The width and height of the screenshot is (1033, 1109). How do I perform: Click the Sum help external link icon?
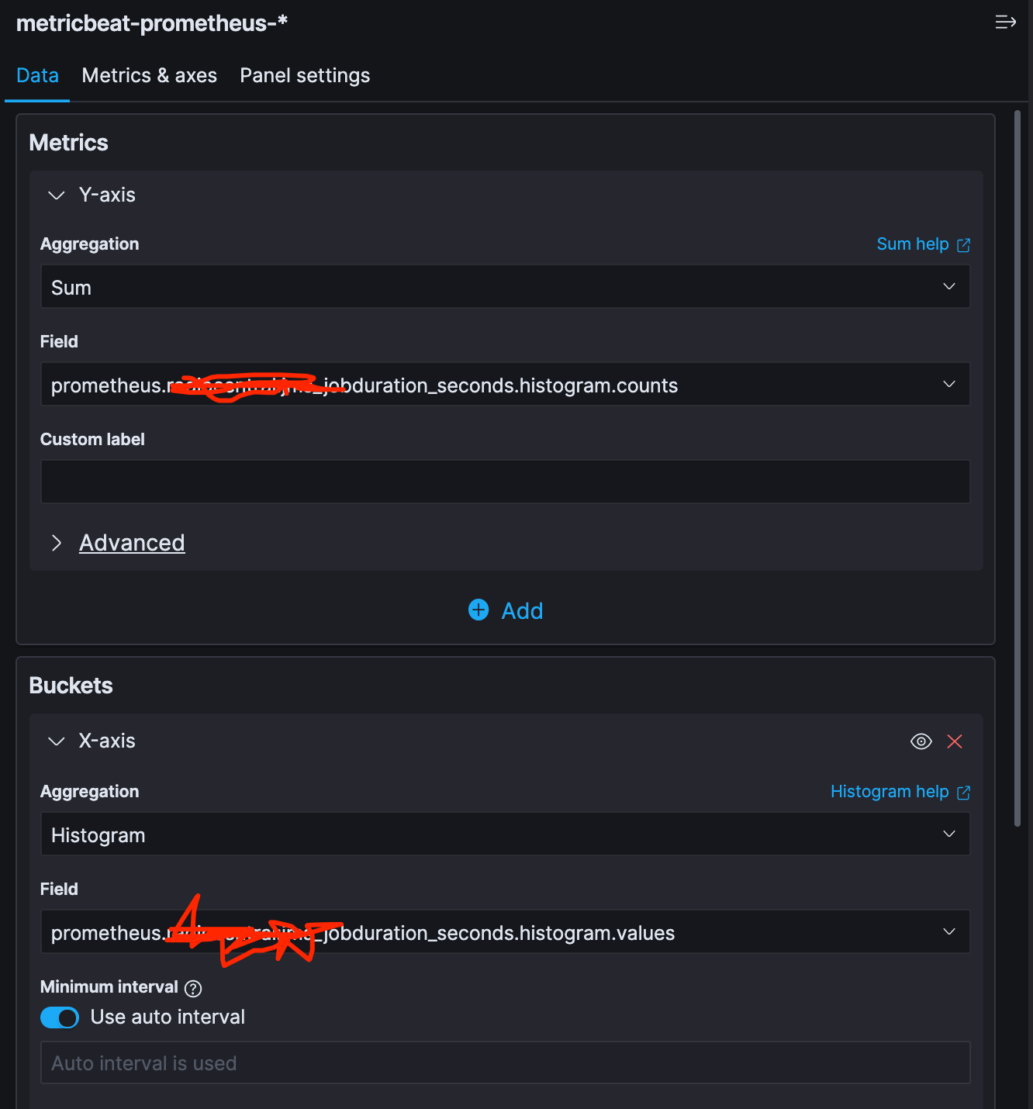964,245
